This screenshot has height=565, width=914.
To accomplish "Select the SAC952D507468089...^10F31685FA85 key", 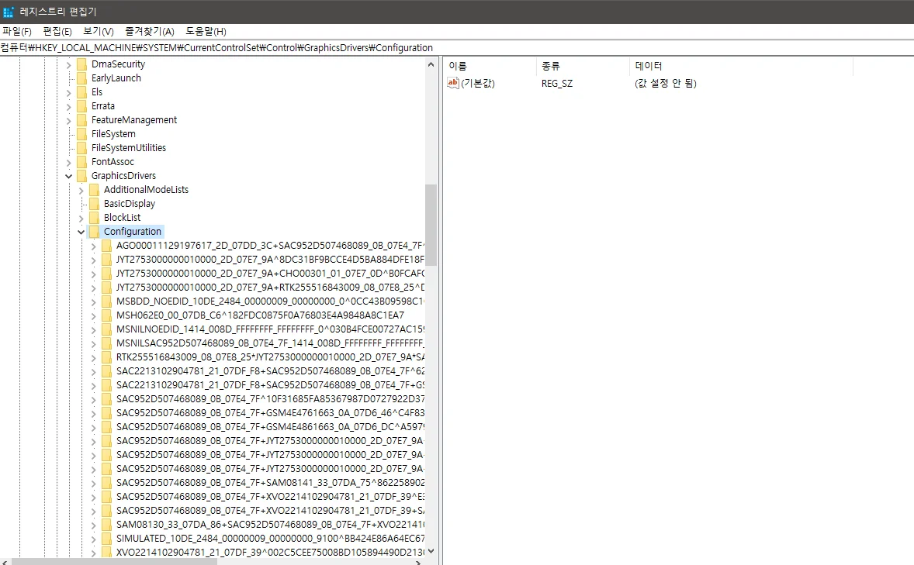I will (270, 399).
